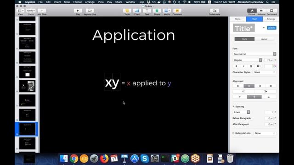Open the paragraph style arrow beside Title*
This screenshot has height=165, width=294.
tap(264, 28)
